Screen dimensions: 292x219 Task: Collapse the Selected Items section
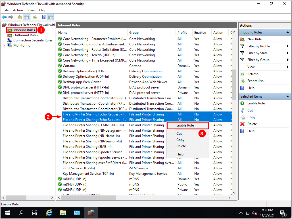pyautogui.click(x=287, y=96)
